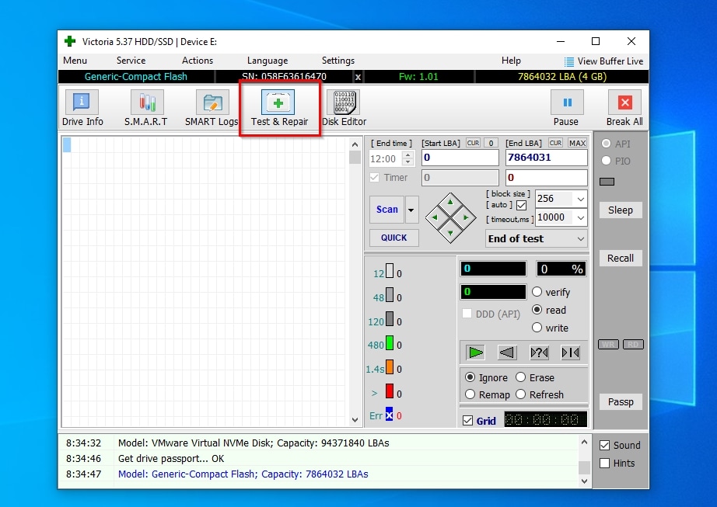
Task: Select the Remap radio option
Action: point(470,394)
